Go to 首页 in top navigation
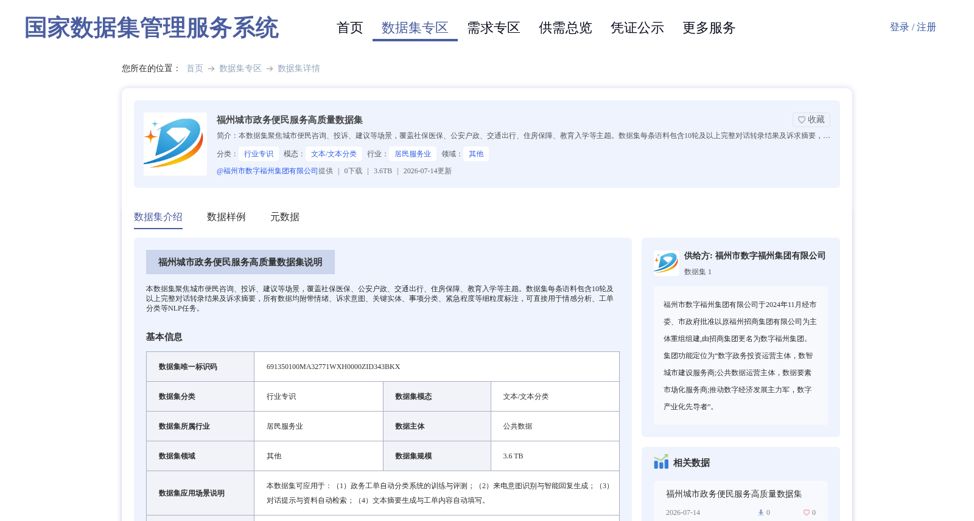 click(x=350, y=28)
